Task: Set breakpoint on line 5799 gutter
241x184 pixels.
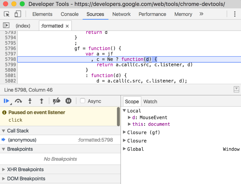Action: coord(10,65)
